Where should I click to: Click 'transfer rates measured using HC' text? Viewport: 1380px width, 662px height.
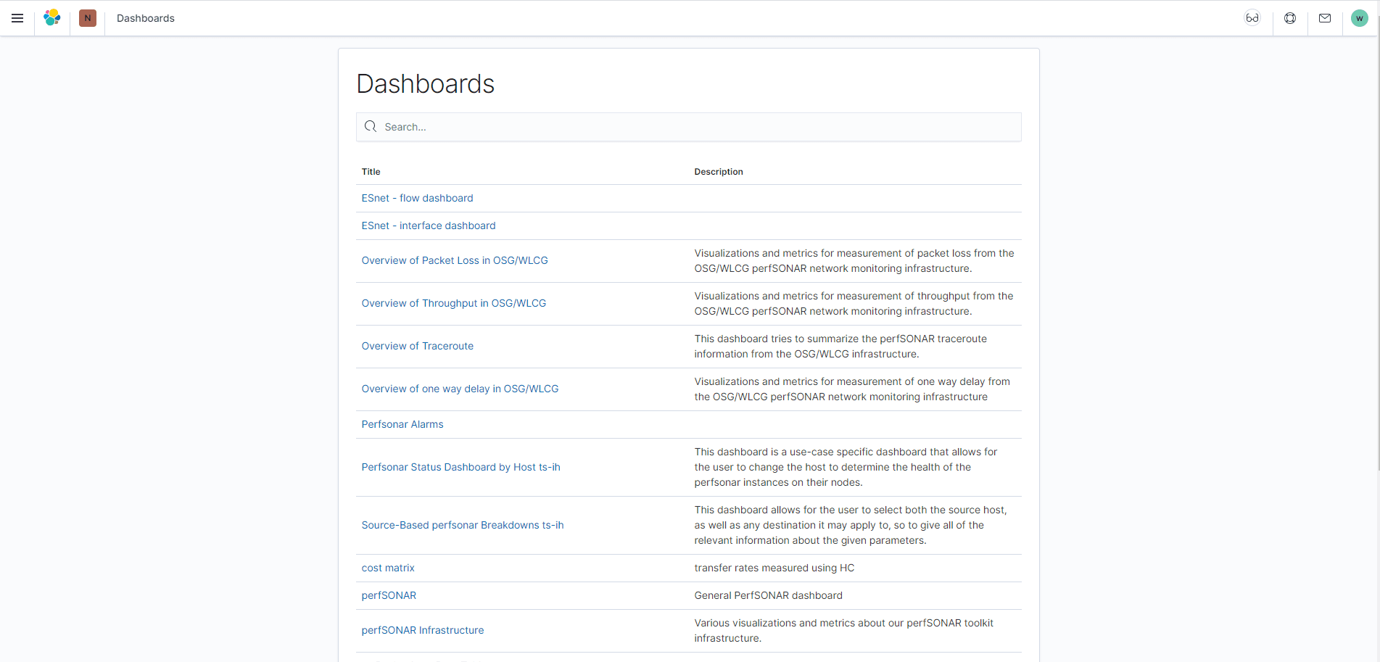click(774, 568)
